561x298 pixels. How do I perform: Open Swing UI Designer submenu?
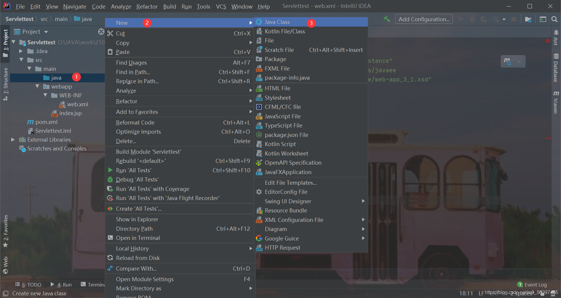pyautogui.click(x=311, y=201)
